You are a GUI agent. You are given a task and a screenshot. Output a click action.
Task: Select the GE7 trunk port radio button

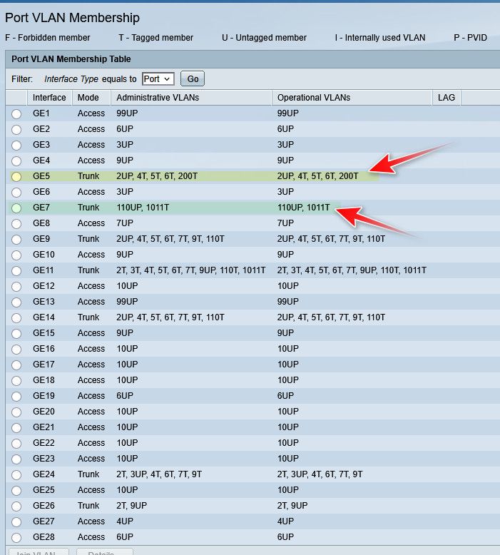coord(16,208)
